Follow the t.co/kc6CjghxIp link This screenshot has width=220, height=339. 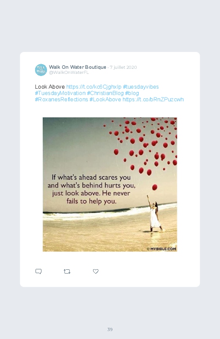tap(94, 87)
